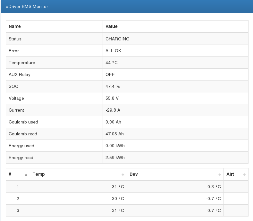This screenshot has width=253, height=221.
Task: Click the sort icon in Alrt column
Action: tap(244, 174)
